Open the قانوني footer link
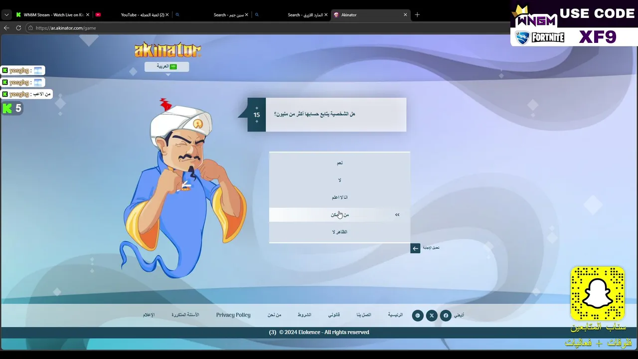638x359 pixels. (x=334, y=315)
